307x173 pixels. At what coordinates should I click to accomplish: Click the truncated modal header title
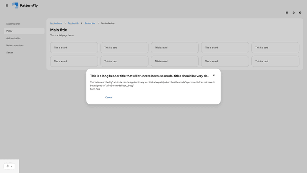pos(150,76)
